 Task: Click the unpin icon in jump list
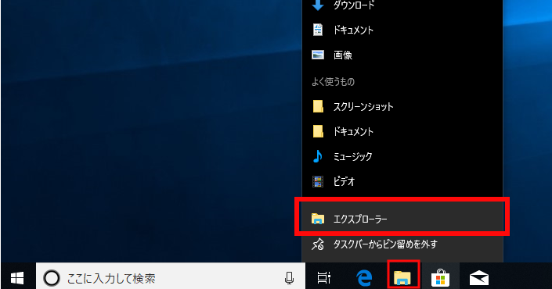(318, 244)
